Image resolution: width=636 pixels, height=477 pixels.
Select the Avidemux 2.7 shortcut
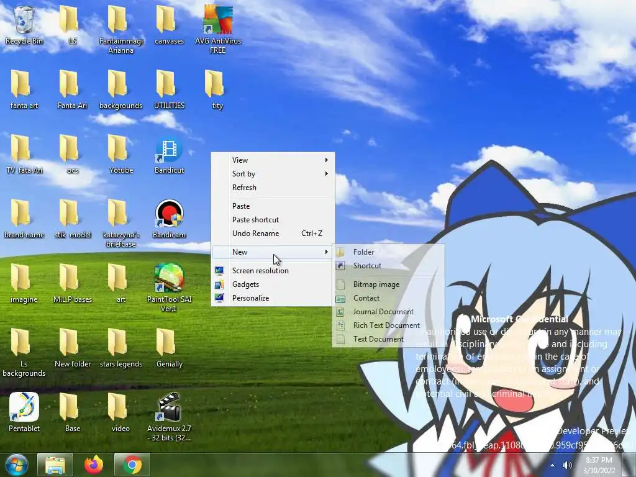pyautogui.click(x=169, y=417)
